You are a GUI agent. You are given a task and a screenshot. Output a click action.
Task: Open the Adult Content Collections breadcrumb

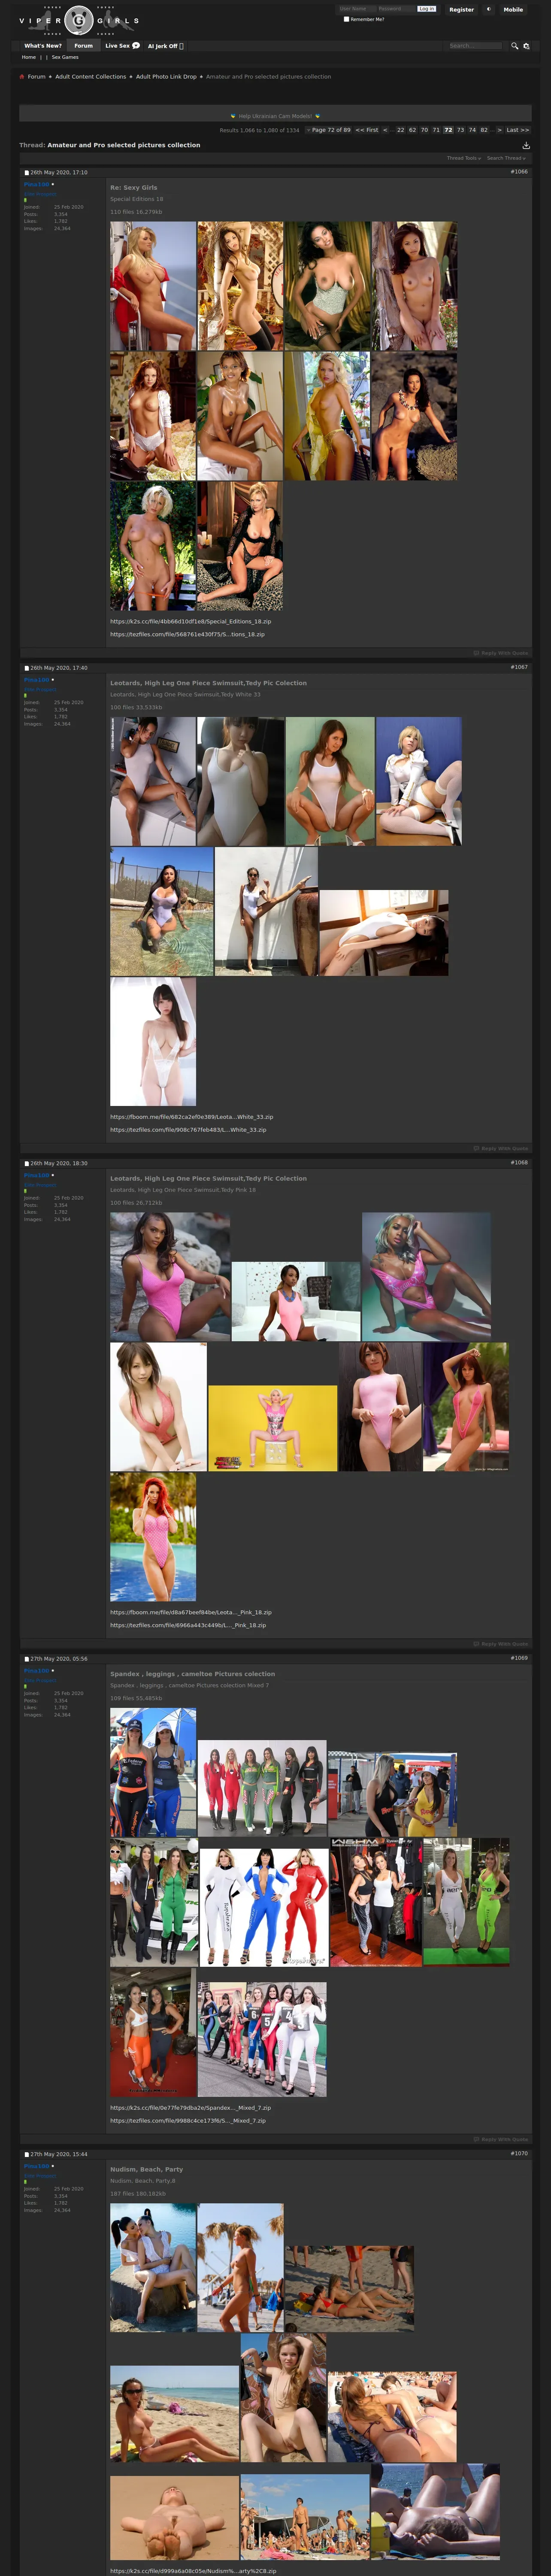coord(90,76)
